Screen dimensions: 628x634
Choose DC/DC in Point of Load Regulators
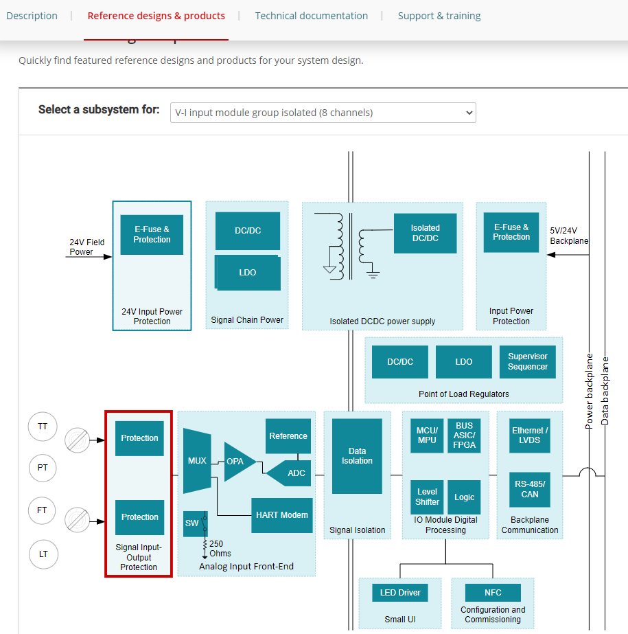point(400,362)
